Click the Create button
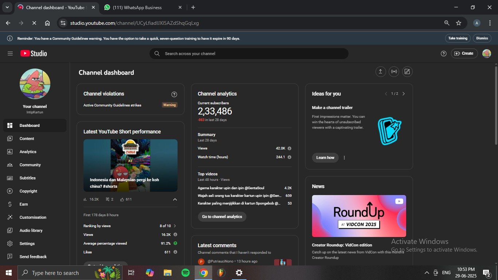This screenshot has width=498, height=280. (x=464, y=54)
